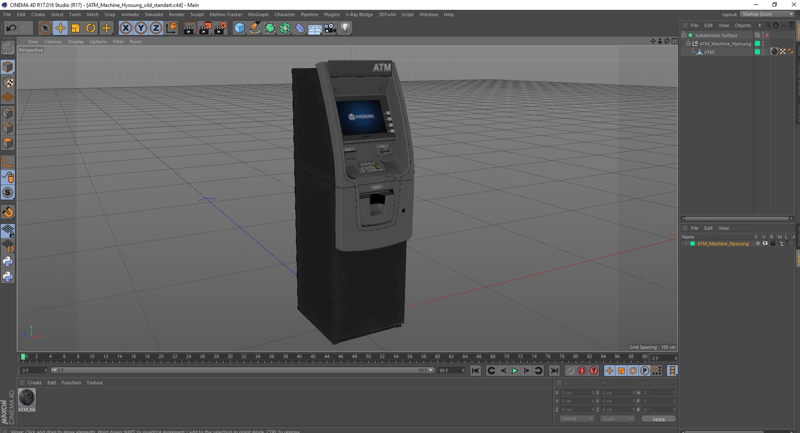Click Render View clapperboard icon

point(189,28)
